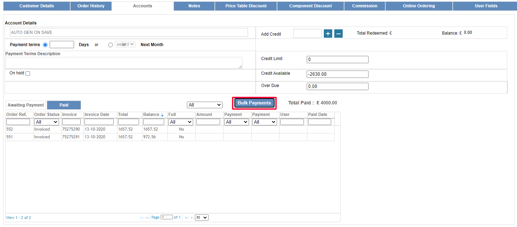This screenshot has width=517, height=227.
Task: Open the Online Ordering tab
Action: coord(419,6)
